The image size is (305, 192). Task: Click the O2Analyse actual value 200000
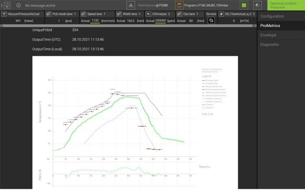click(161, 21)
